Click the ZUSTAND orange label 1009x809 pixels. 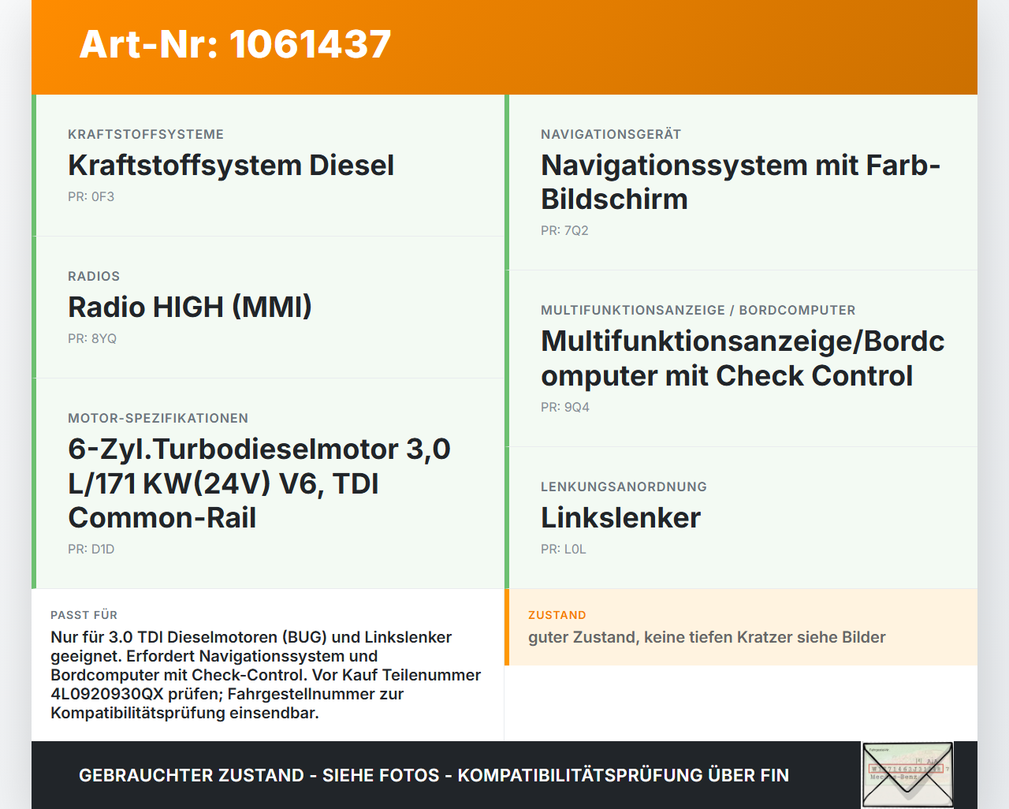pos(557,615)
